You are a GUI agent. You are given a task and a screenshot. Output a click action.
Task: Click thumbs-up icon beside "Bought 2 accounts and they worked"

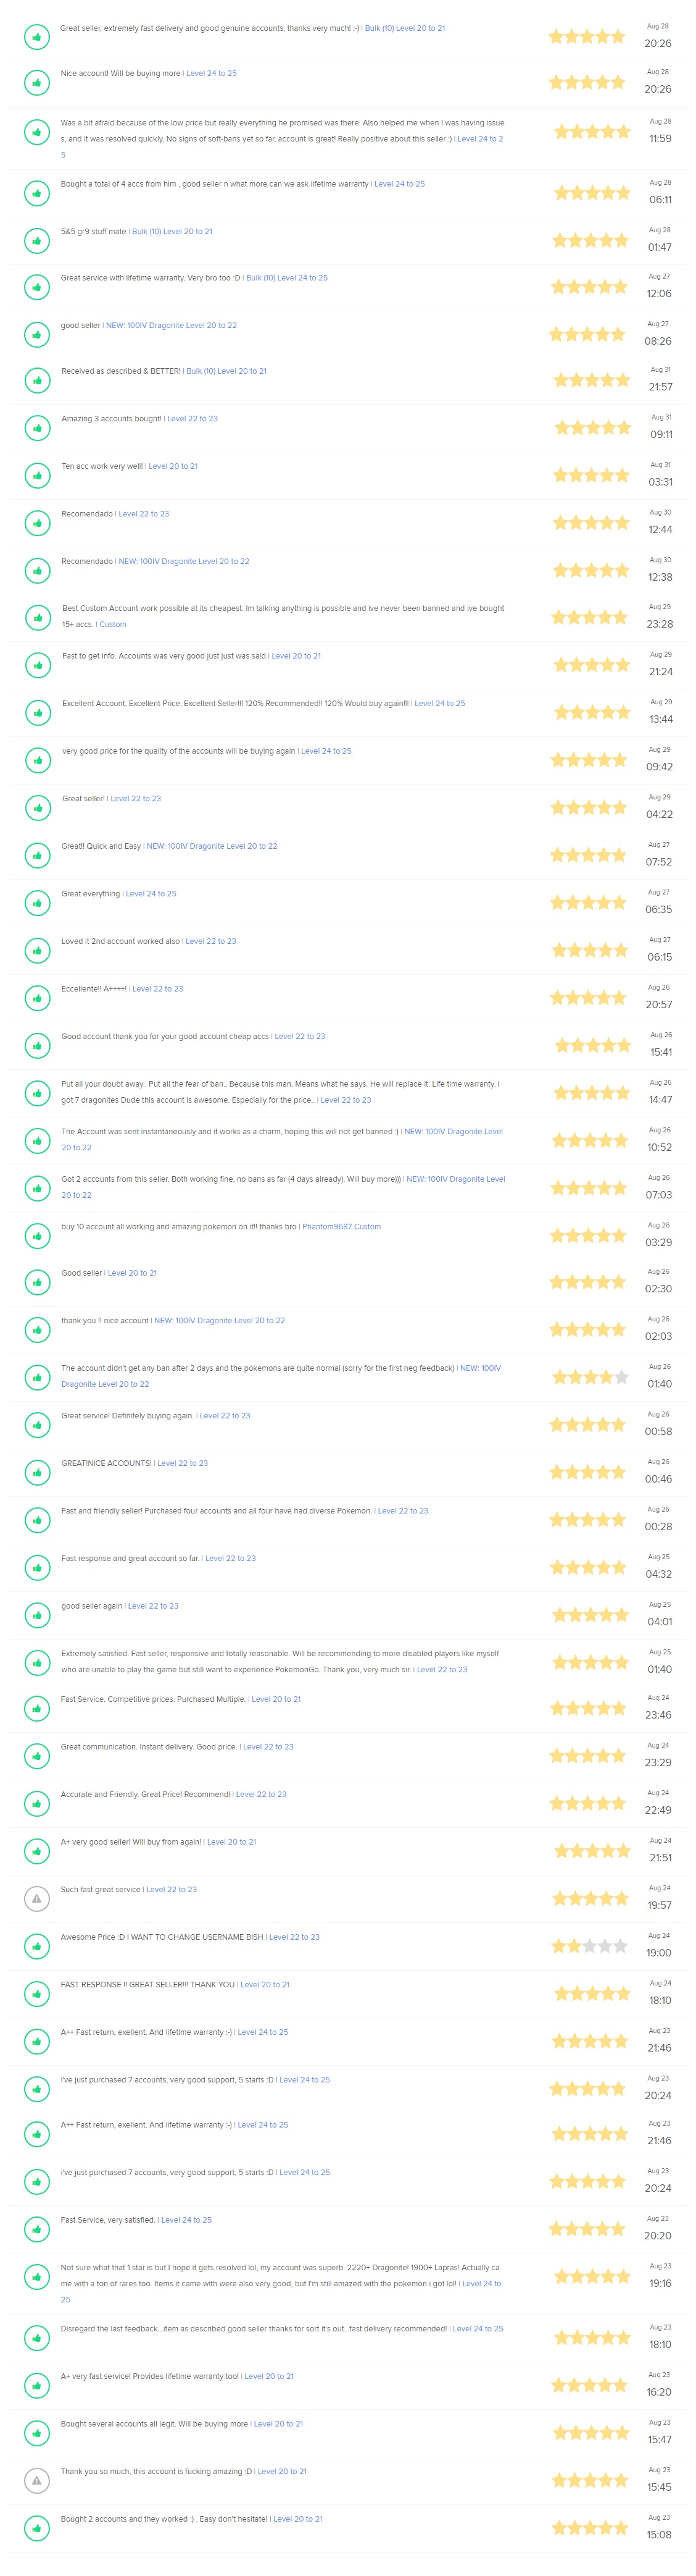pyautogui.click(x=37, y=2528)
